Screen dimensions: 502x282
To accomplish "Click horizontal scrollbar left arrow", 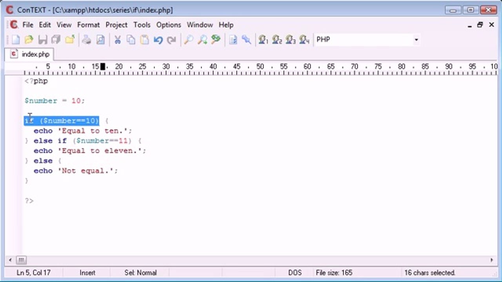I will point(10,260).
